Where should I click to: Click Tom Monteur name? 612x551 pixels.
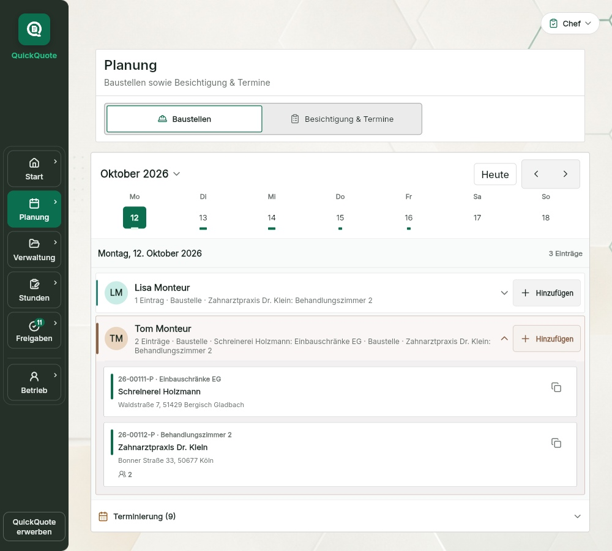coord(163,329)
